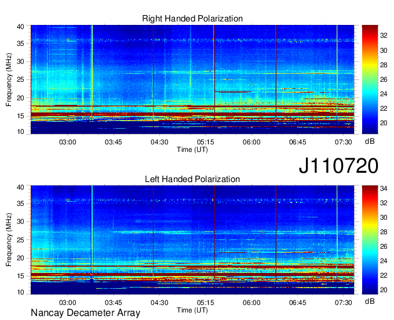Click the Nancay Decameter Array caption
Image resolution: width=394 pixels, height=320 pixels.
click(x=85, y=313)
